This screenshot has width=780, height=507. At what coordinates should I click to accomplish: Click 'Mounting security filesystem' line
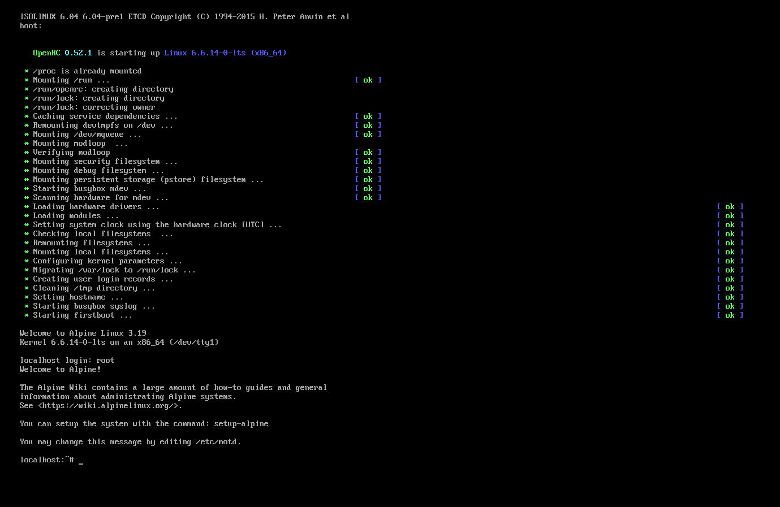105,162
